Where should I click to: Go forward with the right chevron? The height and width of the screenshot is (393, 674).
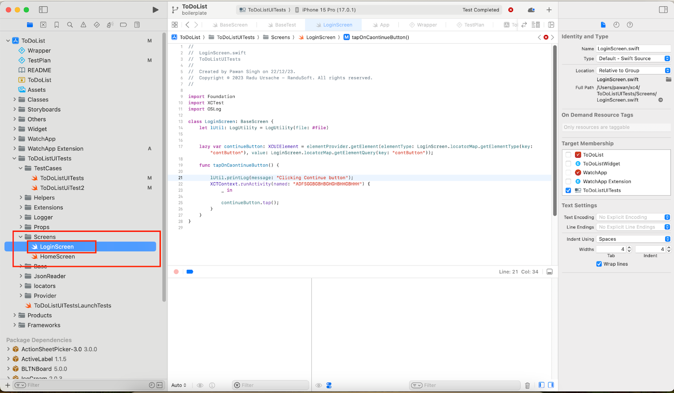196,25
